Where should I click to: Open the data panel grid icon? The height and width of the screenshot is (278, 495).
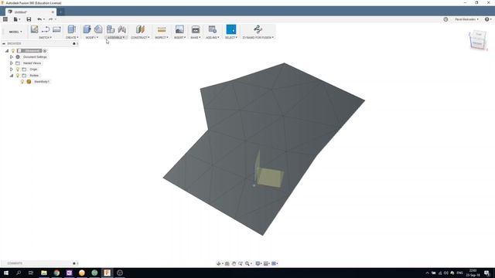[x=5, y=19]
